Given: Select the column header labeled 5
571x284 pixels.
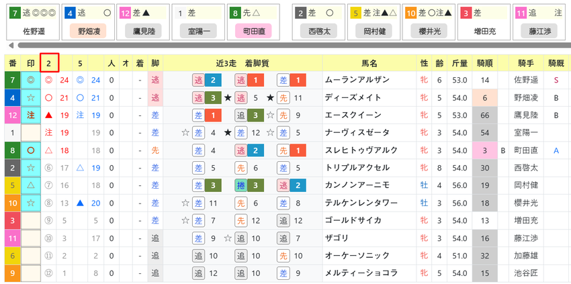Looking at the screenshot, I should [80, 63].
